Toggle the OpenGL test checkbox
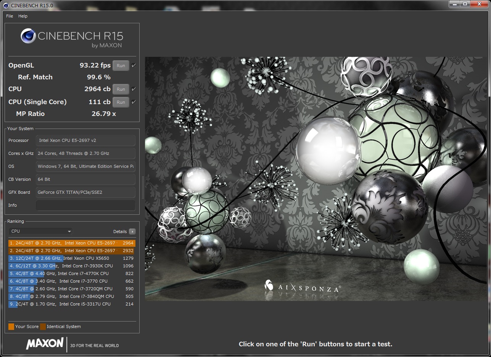 click(134, 66)
